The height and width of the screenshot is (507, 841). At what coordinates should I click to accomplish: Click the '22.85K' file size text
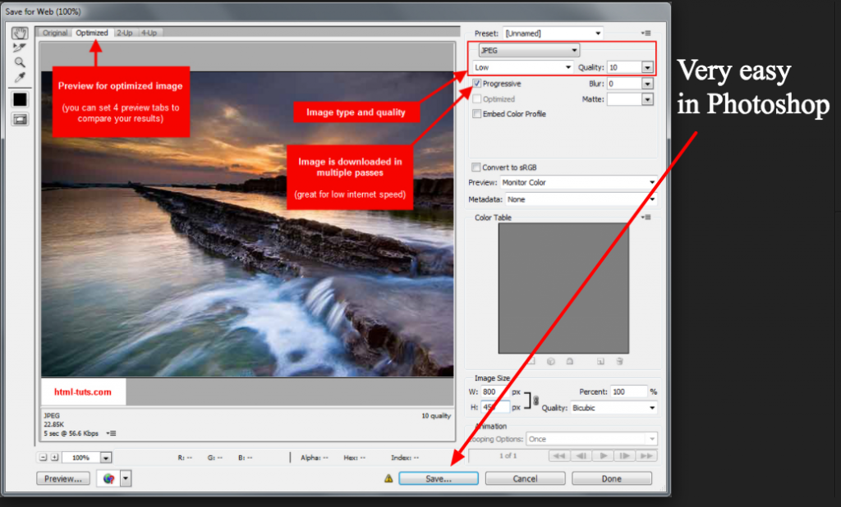(54, 424)
